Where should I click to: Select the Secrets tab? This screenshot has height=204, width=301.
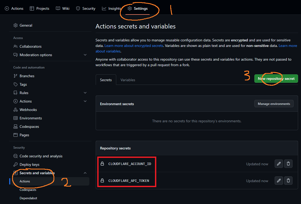pyautogui.click(x=106, y=80)
